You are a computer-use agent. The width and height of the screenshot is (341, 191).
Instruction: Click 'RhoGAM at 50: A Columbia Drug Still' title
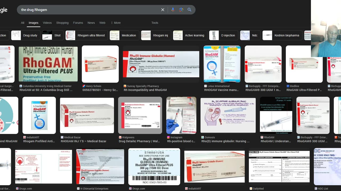coord(46,90)
